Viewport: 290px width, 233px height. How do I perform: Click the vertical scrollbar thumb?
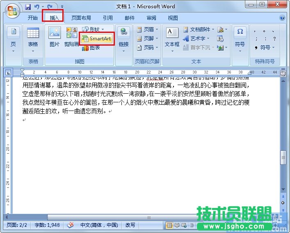[x=283, y=157]
